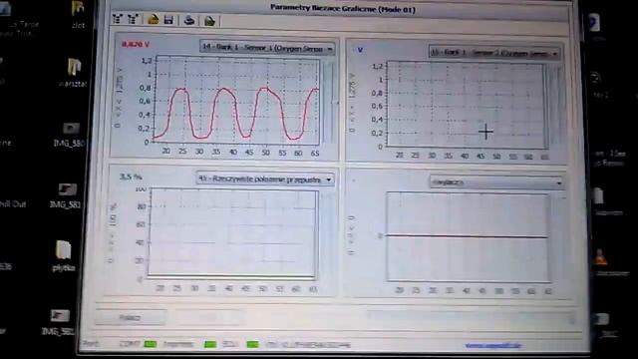The height and width of the screenshot is (359, 638).
Task: Open the Bank 1 Sensor 2 oxygen sensor dropdown
Action: coord(494,53)
